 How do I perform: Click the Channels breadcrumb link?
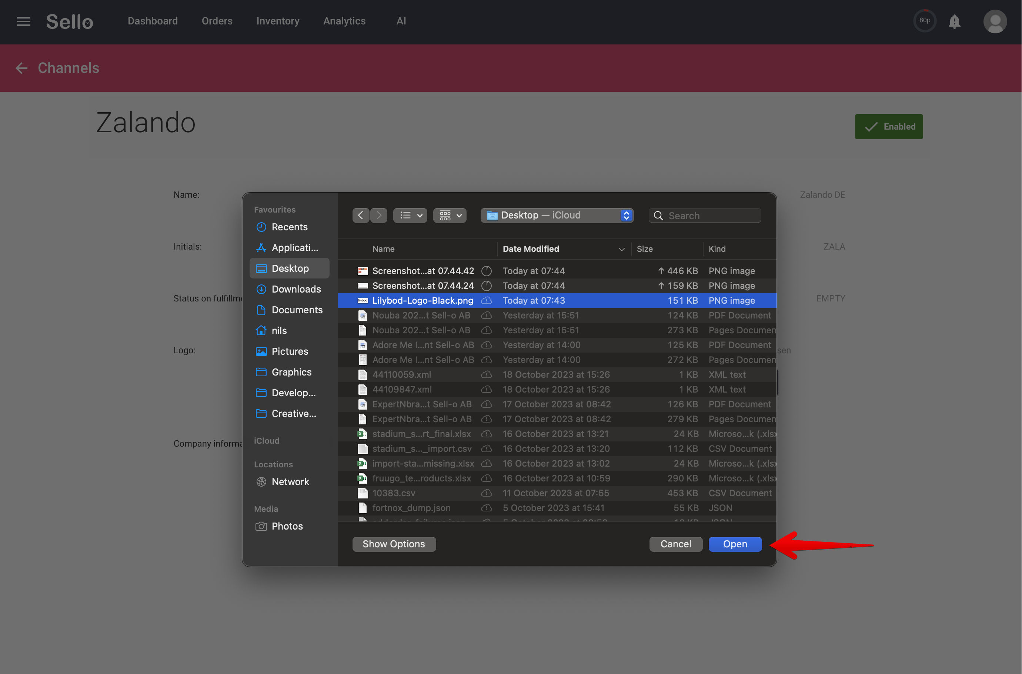[69, 68]
